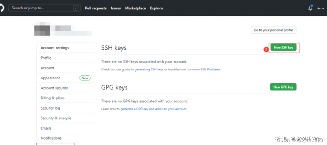This screenshot has width=327, height=145.
Task: Select Profile in settings sidebar
Action: tap(65, 58)
